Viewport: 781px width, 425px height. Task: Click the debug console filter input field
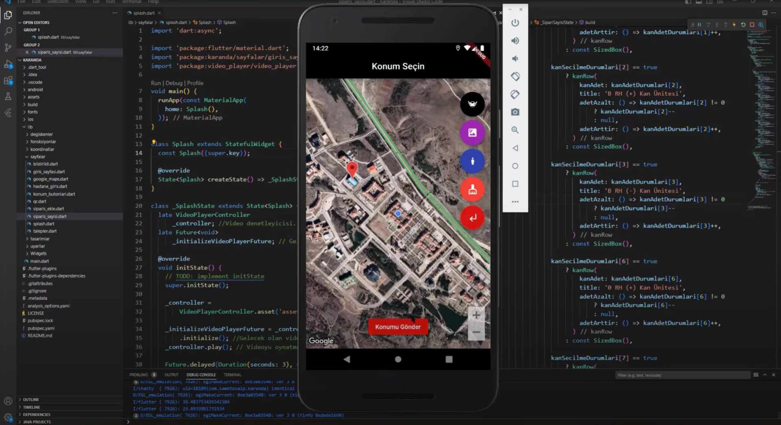pyautogui.click(x=682, y=375)
